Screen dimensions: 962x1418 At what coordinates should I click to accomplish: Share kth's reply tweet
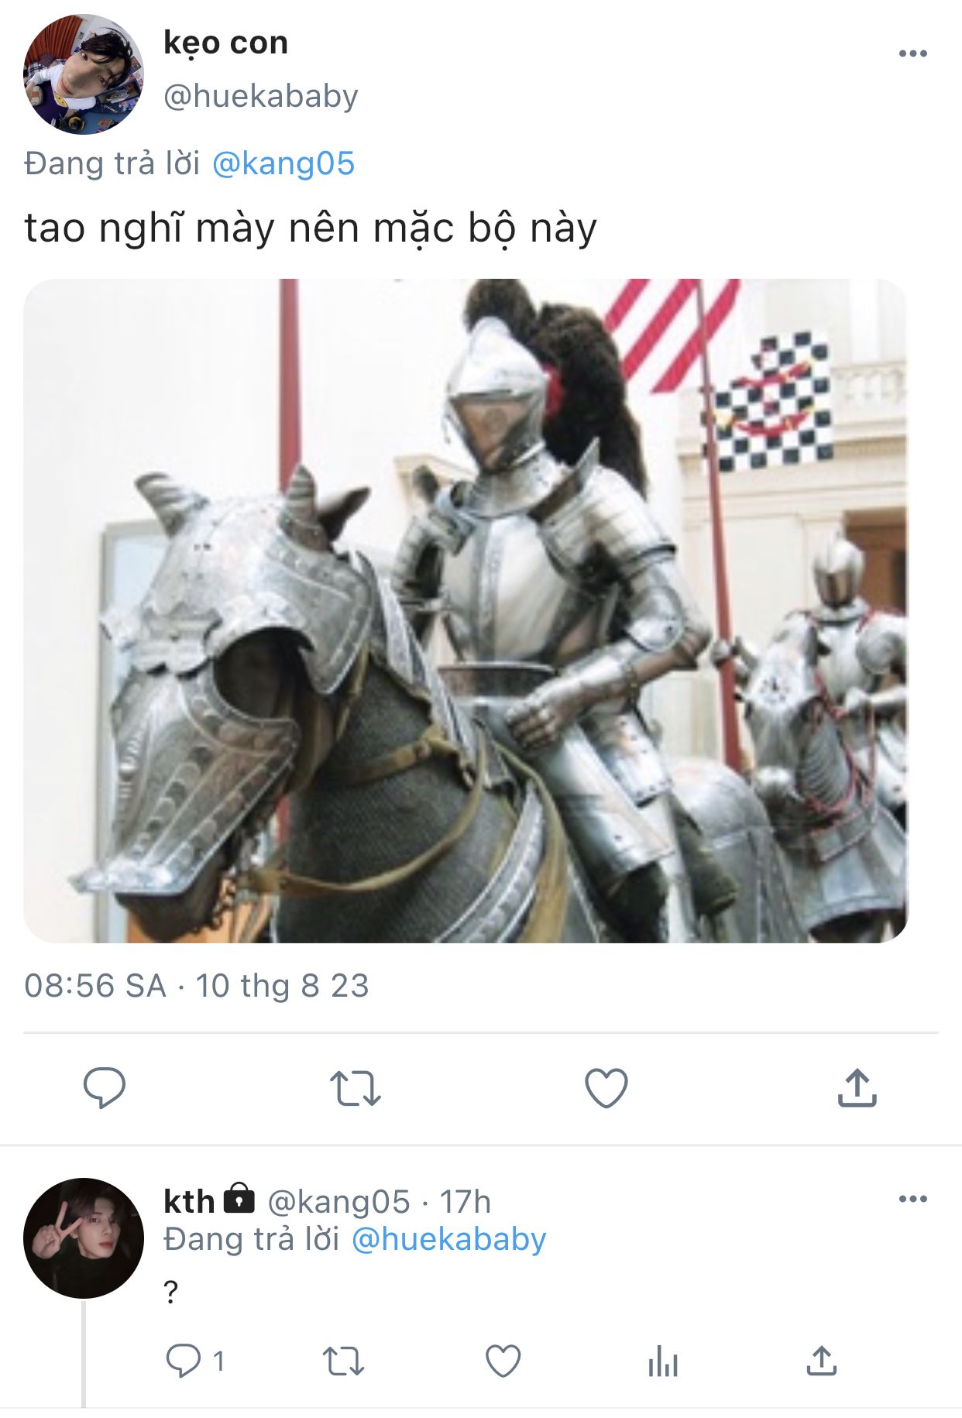[x=821, y=1360]
